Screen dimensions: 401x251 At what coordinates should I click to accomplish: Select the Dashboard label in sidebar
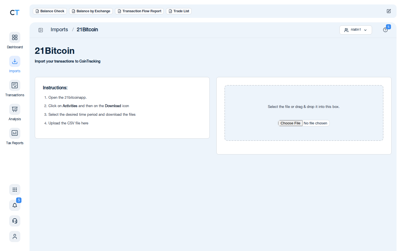point(15,47)
